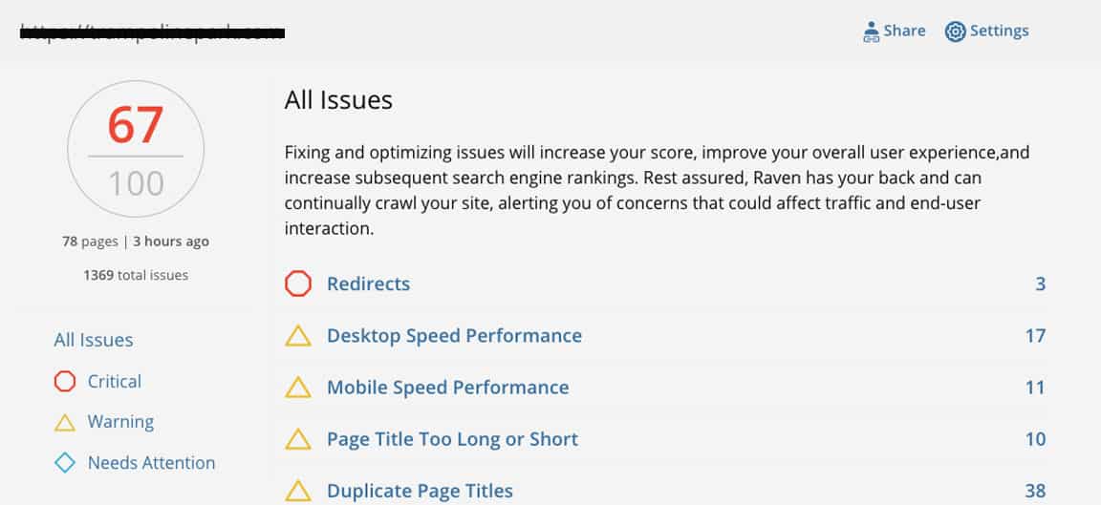Select All Issues in the sidebar
The image size is (1101, 505).
coord(94,340)
